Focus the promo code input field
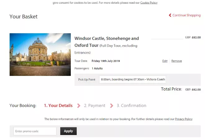Image resolution: width=205 pixels, height=140 pixels. pos(35,131)
